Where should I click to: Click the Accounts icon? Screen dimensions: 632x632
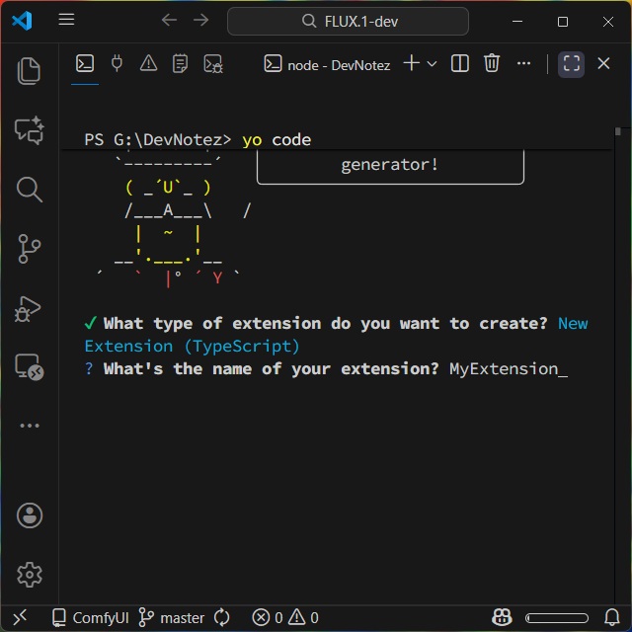30,514
